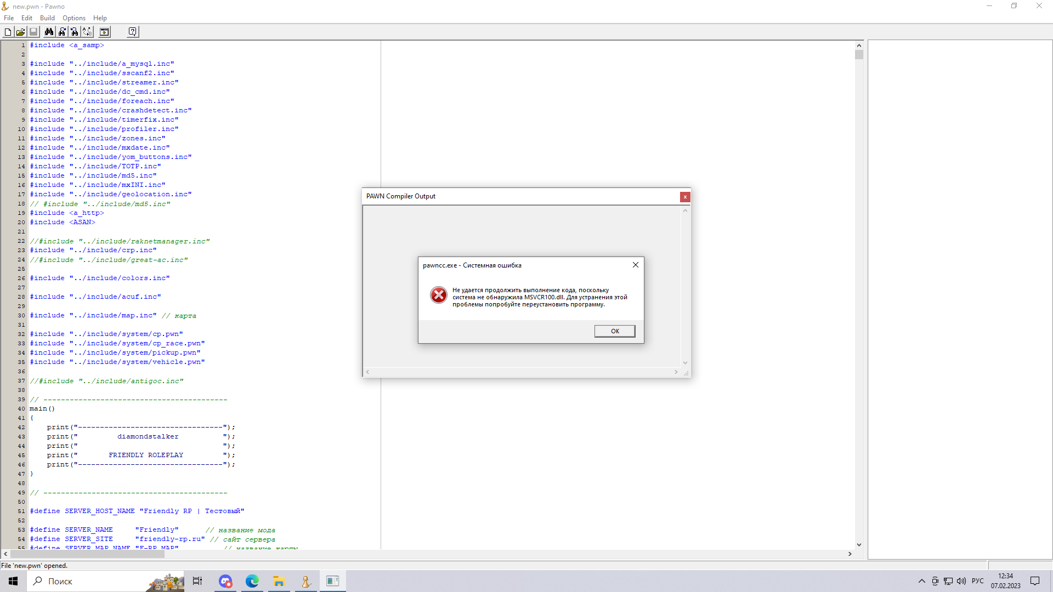Open the File menu
This screenshot has width=1053, height=592.
[x=9, y=18]
